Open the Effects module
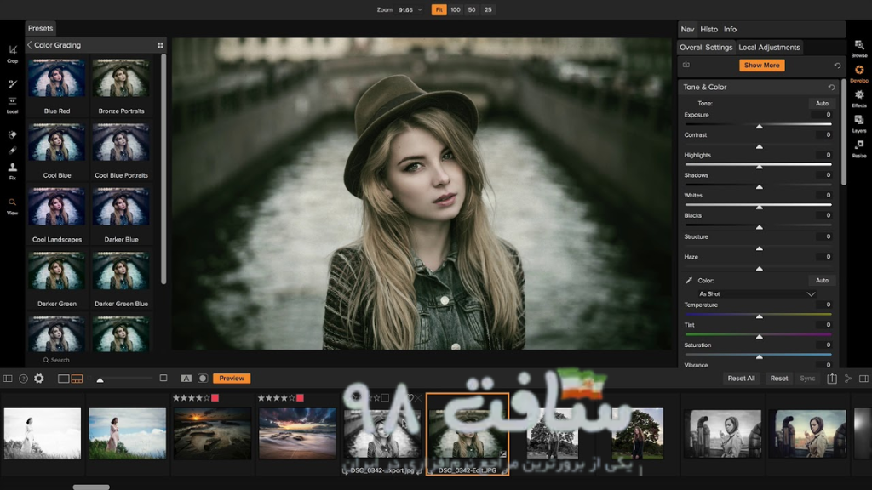Image resolution: width=872 pixels, height=490 pixels. (859, 99)
